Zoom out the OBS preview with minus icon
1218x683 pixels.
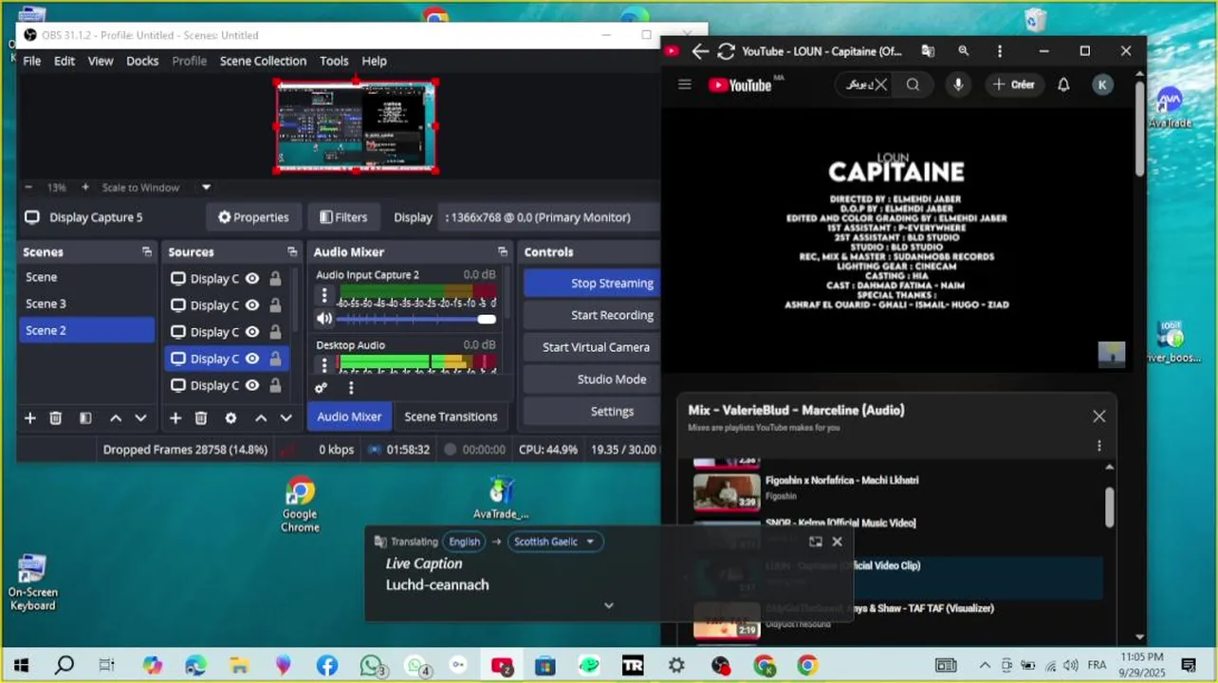point(28,188)
